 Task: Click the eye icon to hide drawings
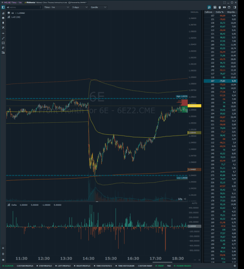[3, 248]
